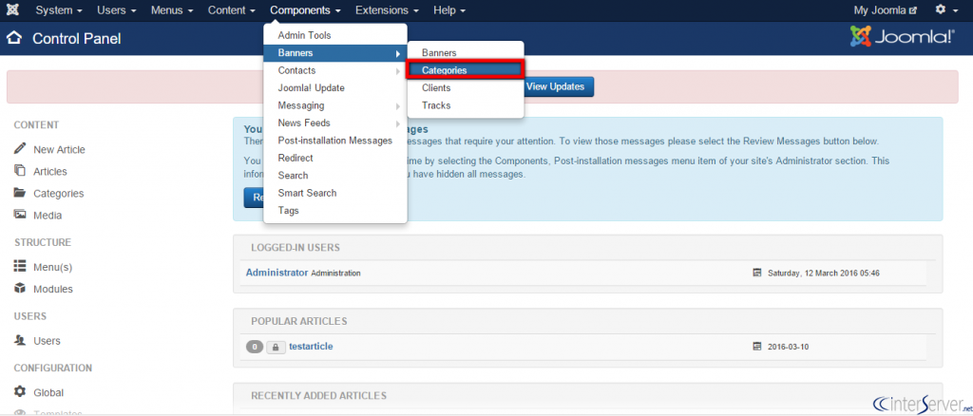Viewport: 973px width, 416px height.
Task: Click the lock icon beside testarticle
Action: [x=276, y=348]
